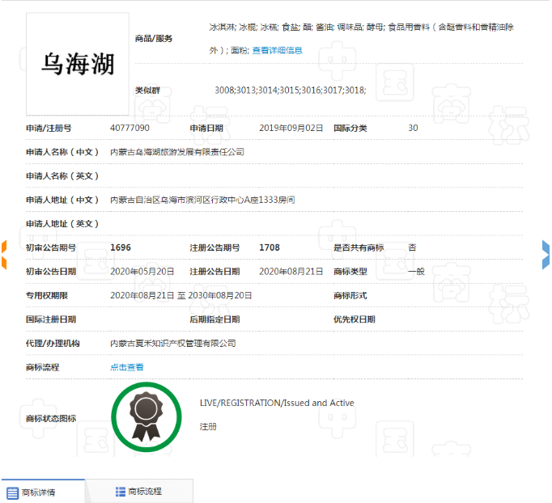The image size is (552, 503).
Task: Click the registration announcement issue number 1708
Action: click(269, 247)
